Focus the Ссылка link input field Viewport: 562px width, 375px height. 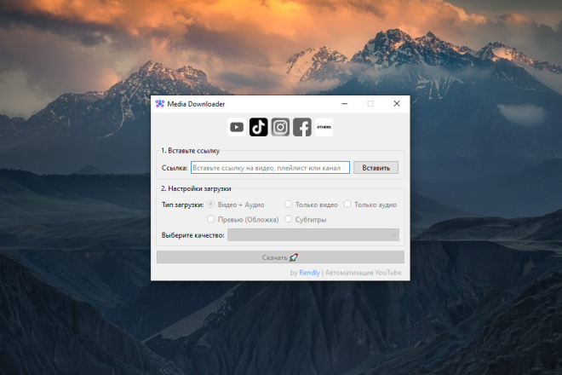click(270, 168)
